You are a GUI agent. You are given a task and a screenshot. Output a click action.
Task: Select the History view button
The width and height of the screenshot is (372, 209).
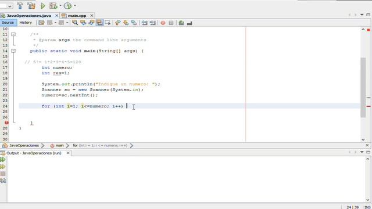pyautogui.click(x=26, y=23)
